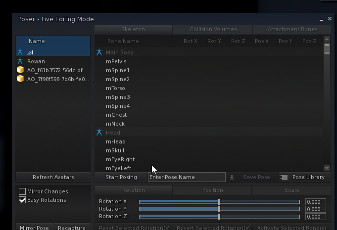Image resolution: width=337 pixels, height=230 pixels.
Task: Click the Enter Pose Name field
Action: pyautogui.click(x=187, y=177)
